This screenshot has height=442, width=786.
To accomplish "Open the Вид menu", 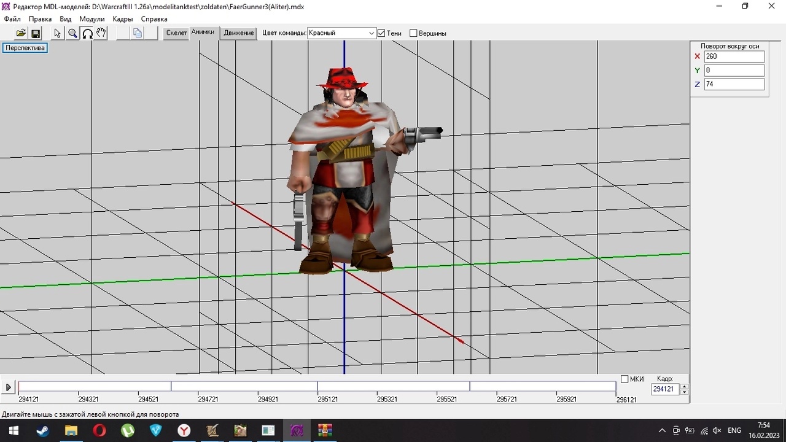I will 66,19.
